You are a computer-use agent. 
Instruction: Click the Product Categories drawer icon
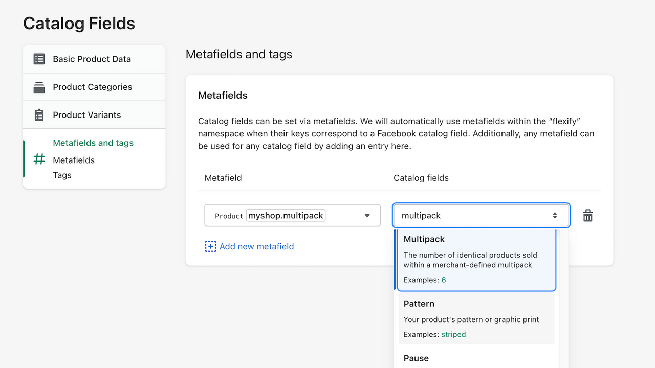point(39,87)
